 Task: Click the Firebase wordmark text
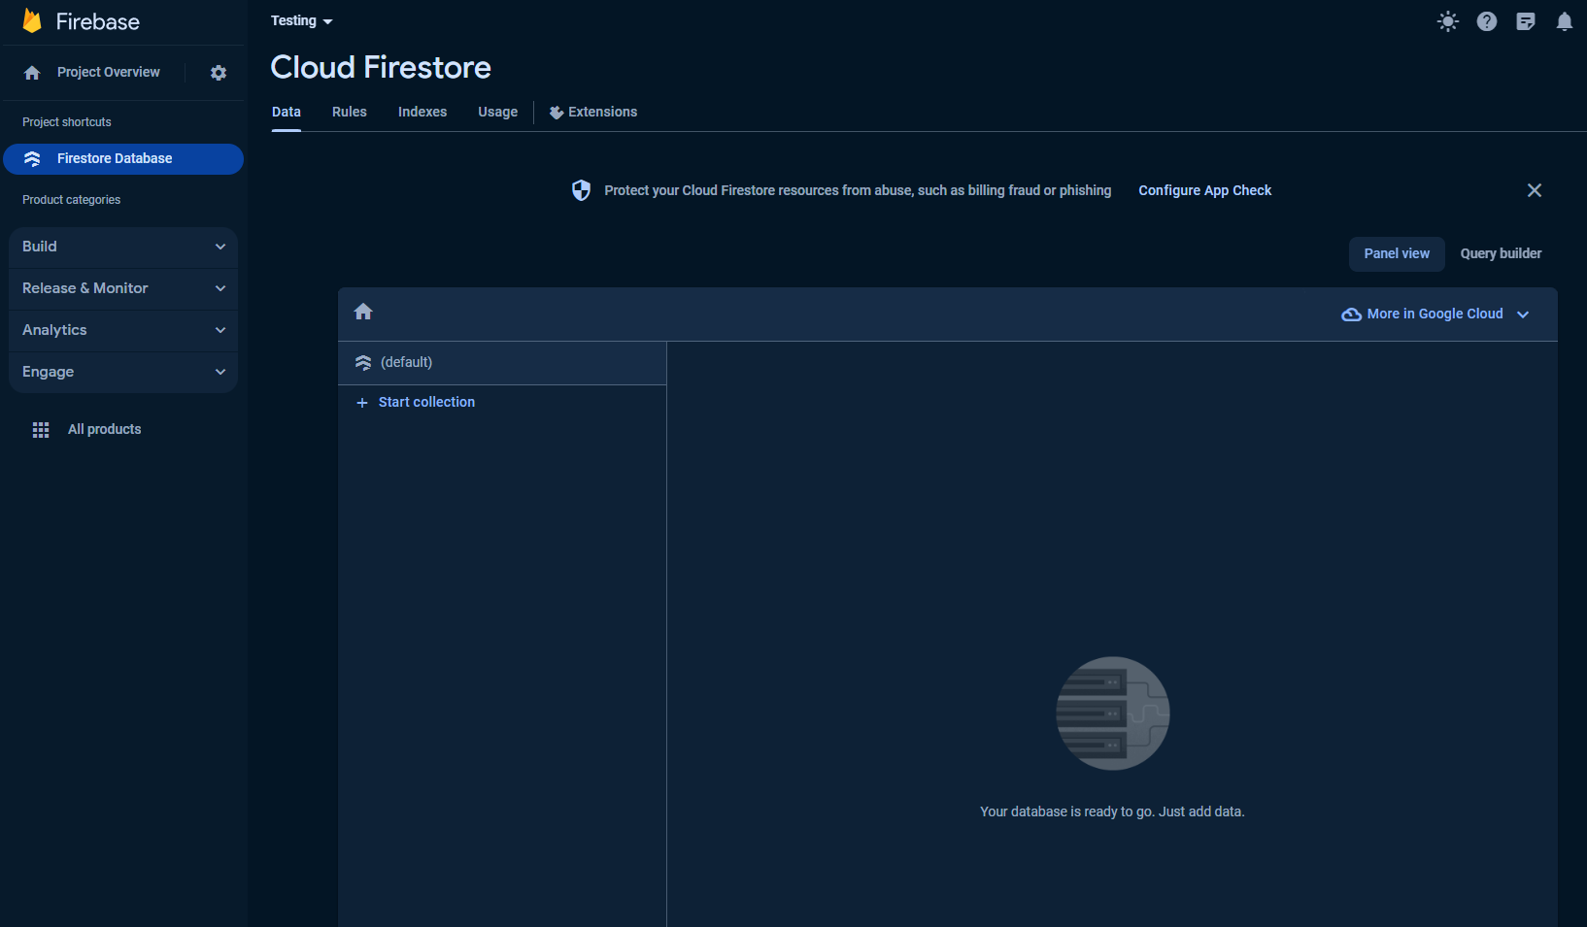click(x=98, y=21)
